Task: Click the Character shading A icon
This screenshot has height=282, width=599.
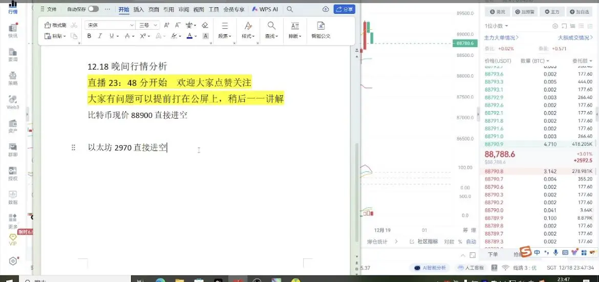Action: click(205, 36)
